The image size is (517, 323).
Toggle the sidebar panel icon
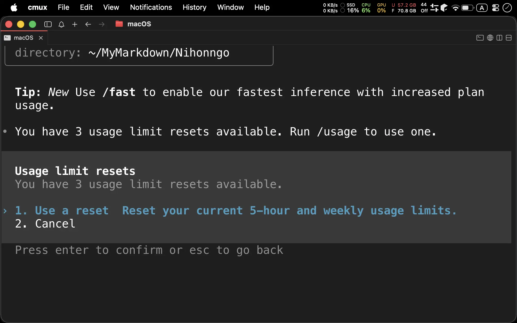48,24
